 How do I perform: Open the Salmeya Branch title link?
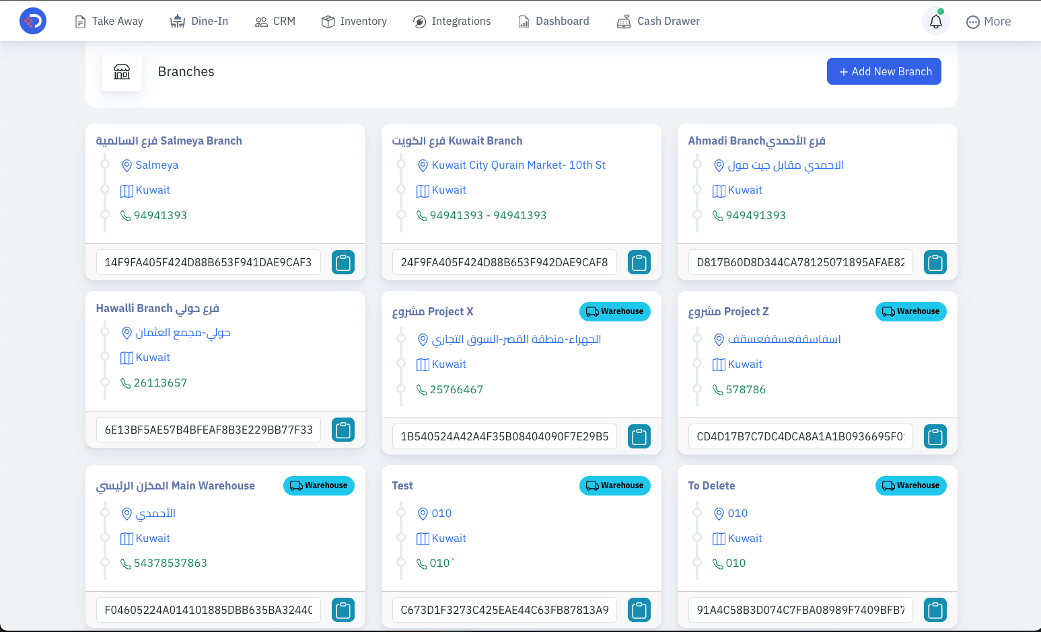point(169,141)
